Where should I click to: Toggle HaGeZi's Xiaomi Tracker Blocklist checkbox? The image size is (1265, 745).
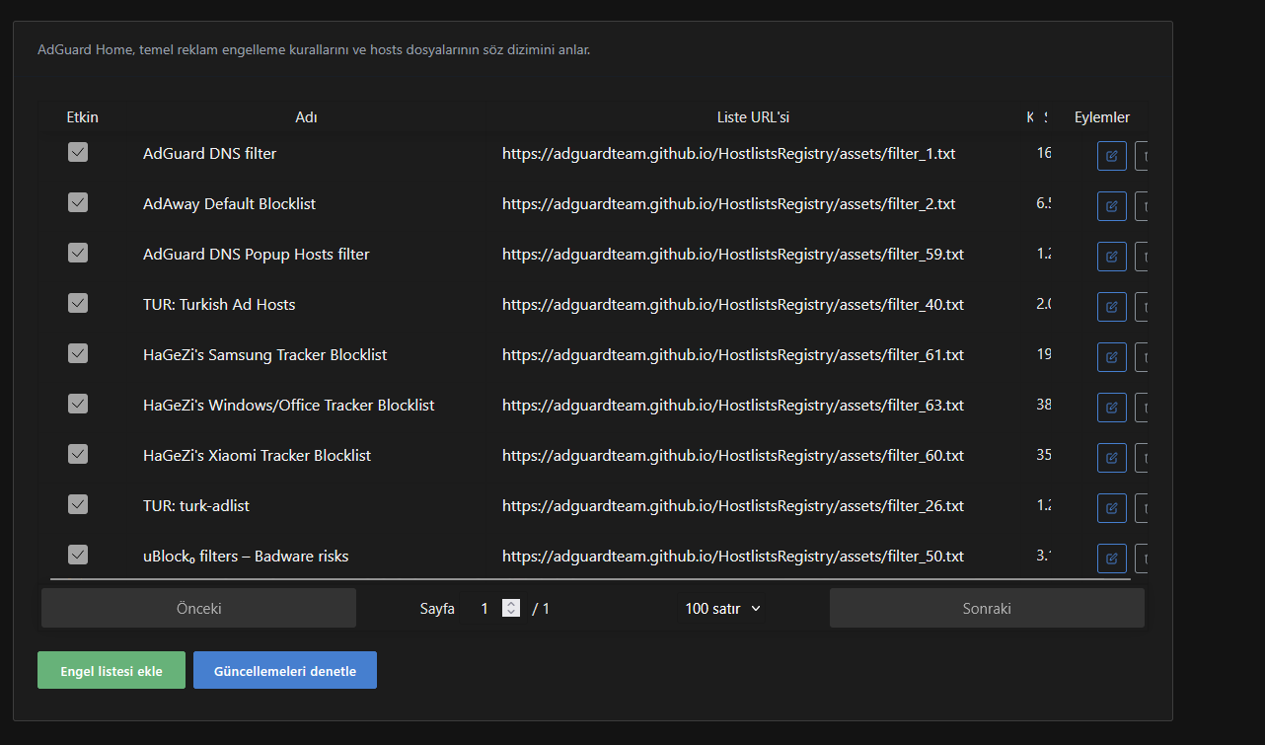pos(78,454)
